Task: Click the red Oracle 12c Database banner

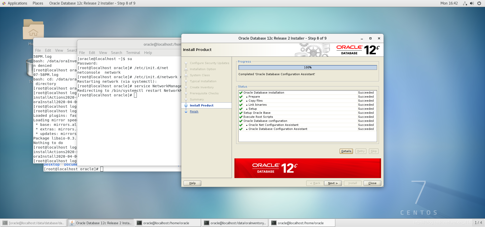Action: coord(307,168)
